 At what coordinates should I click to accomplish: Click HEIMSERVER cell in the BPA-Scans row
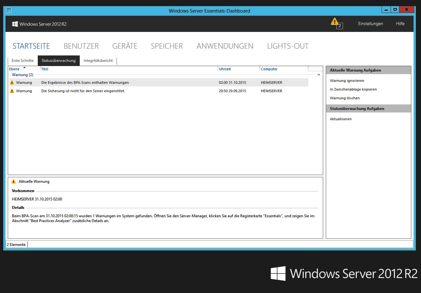click(x=272, y=83)
